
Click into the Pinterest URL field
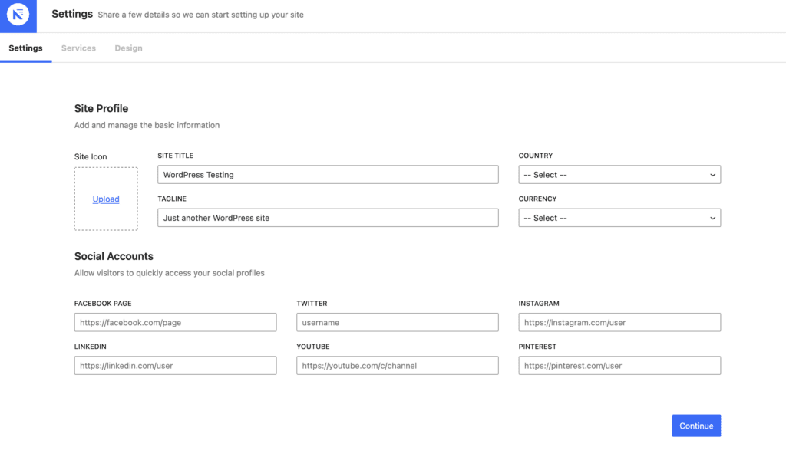619,366
